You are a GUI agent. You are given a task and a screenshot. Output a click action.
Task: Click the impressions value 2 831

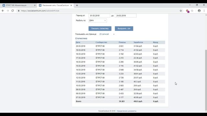(121, 46)
